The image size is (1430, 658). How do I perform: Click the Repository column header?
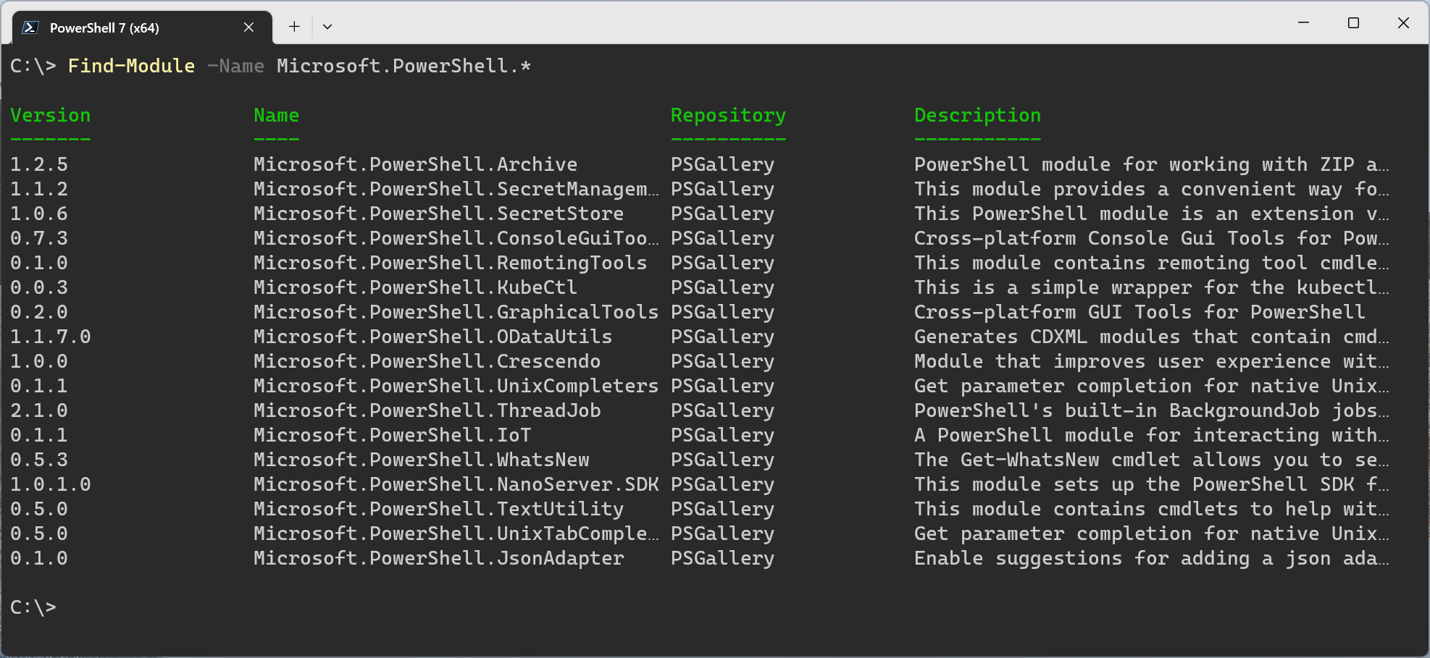pos(728,114)
